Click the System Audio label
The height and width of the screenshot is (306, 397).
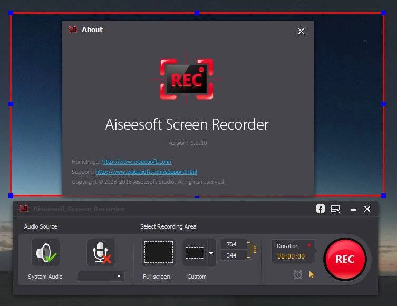tap(45, 277)
